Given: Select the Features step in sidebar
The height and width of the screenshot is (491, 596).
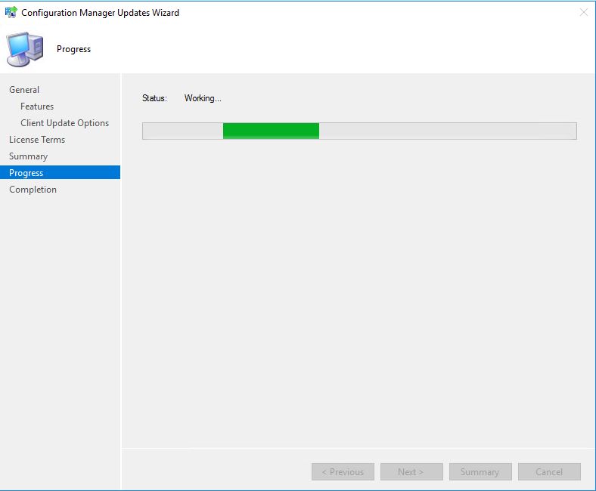Looking at the screenshot, I should [x=37, y=107].
